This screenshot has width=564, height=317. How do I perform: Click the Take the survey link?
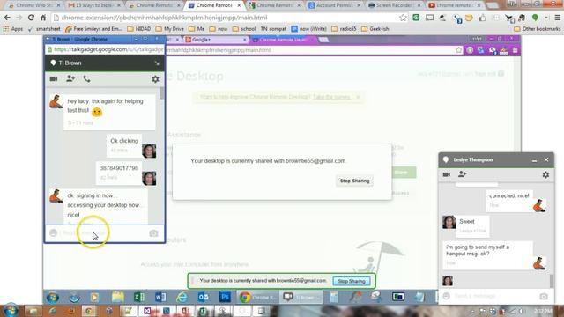click(x=331, y=97)
